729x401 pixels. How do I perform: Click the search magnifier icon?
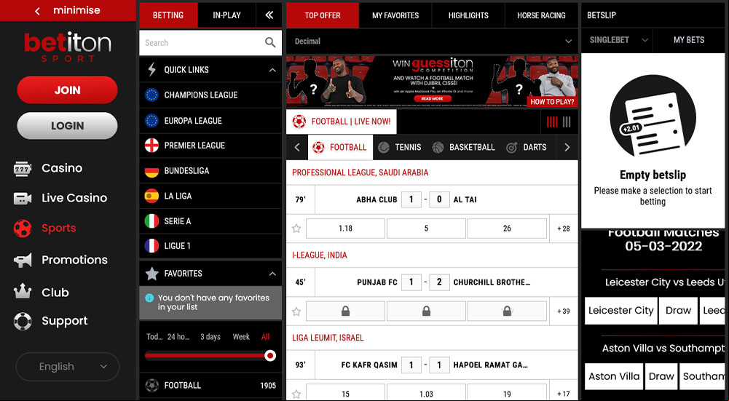click(270, 42)
